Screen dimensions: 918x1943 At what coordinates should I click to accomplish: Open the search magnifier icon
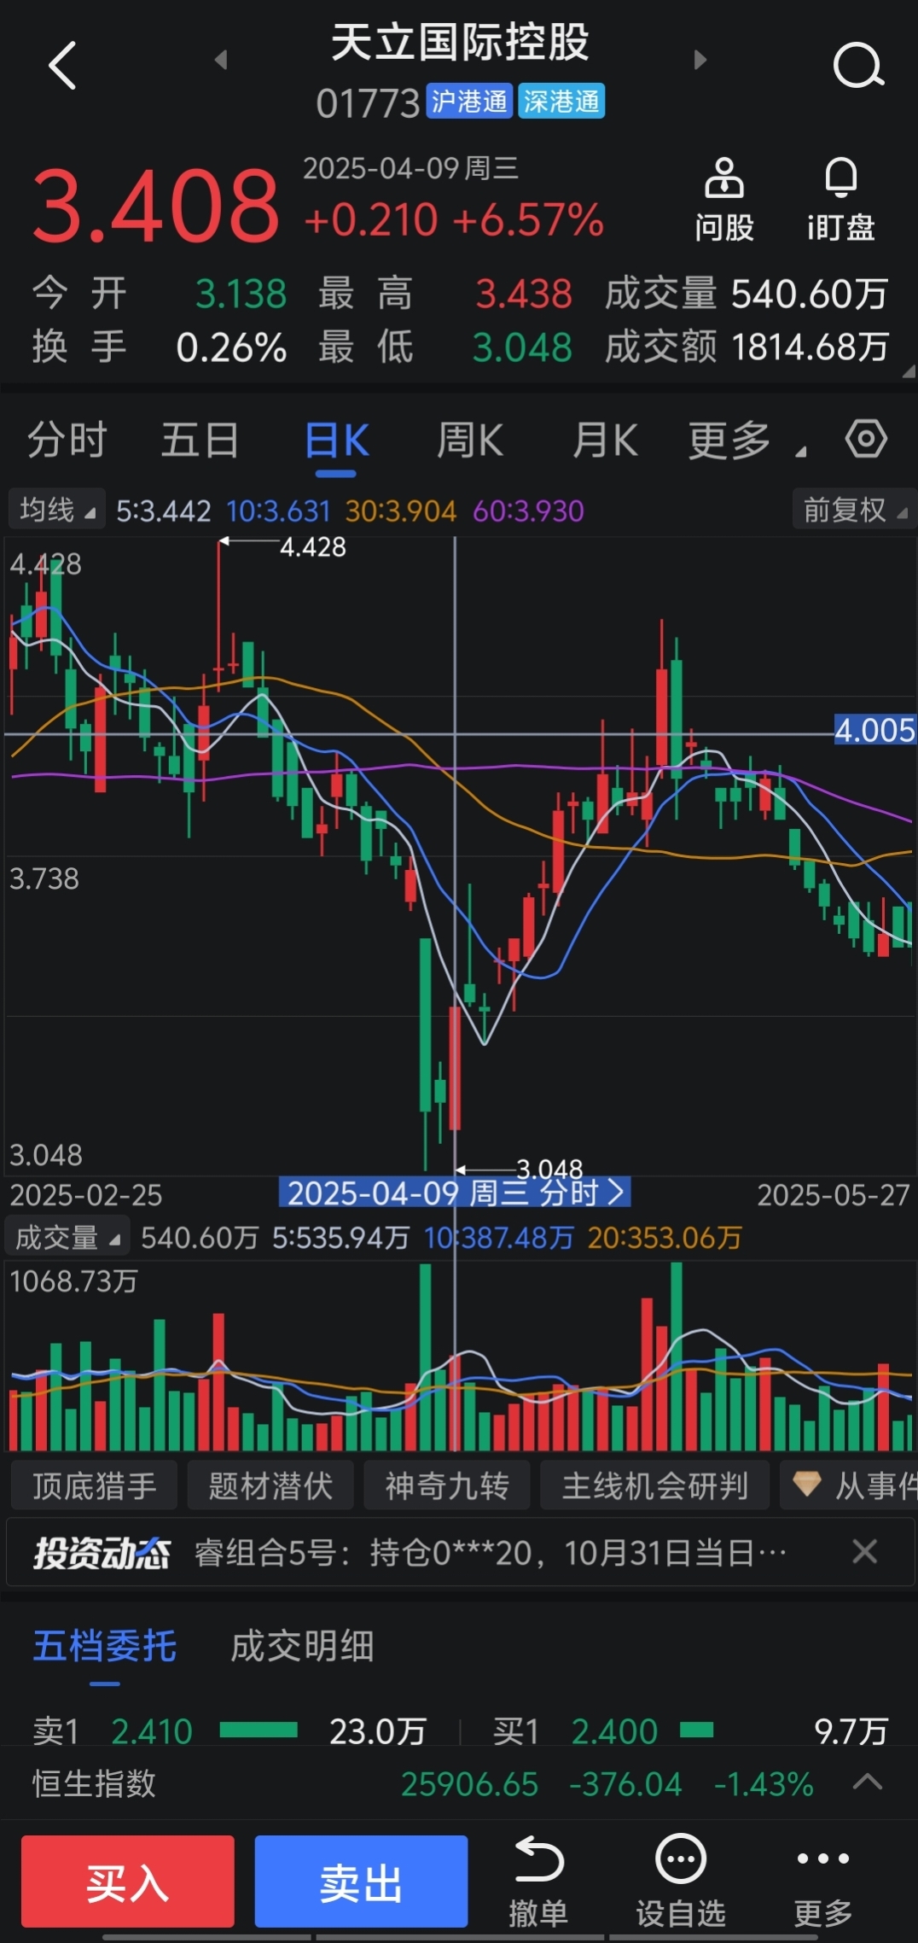click(857, 65)
